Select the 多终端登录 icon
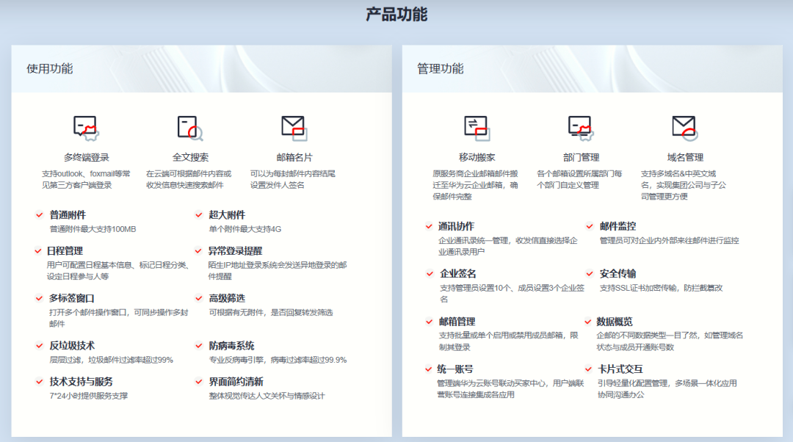Image resolution: width=793 pixels, height=442 pixels. click(x=87, y=127)
